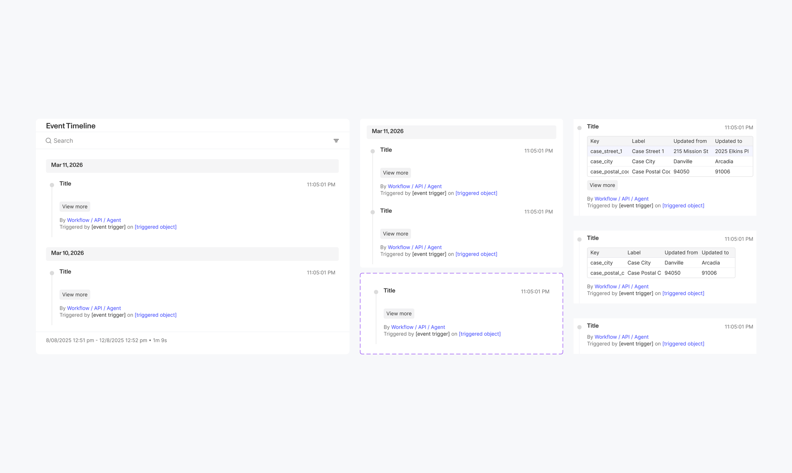Select the Mar 10, 2026 date header
Screen dimensions: 792x473
(x=192, y=254)
